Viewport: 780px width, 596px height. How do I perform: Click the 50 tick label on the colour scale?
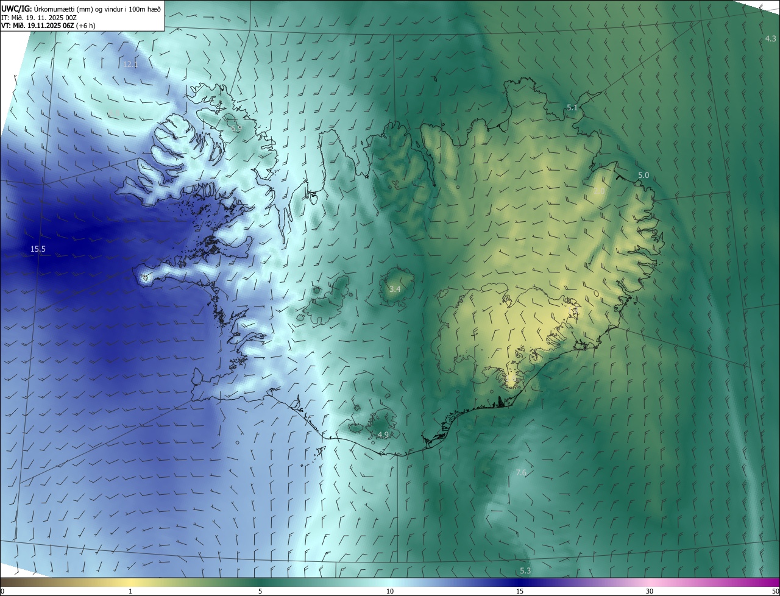775,591
